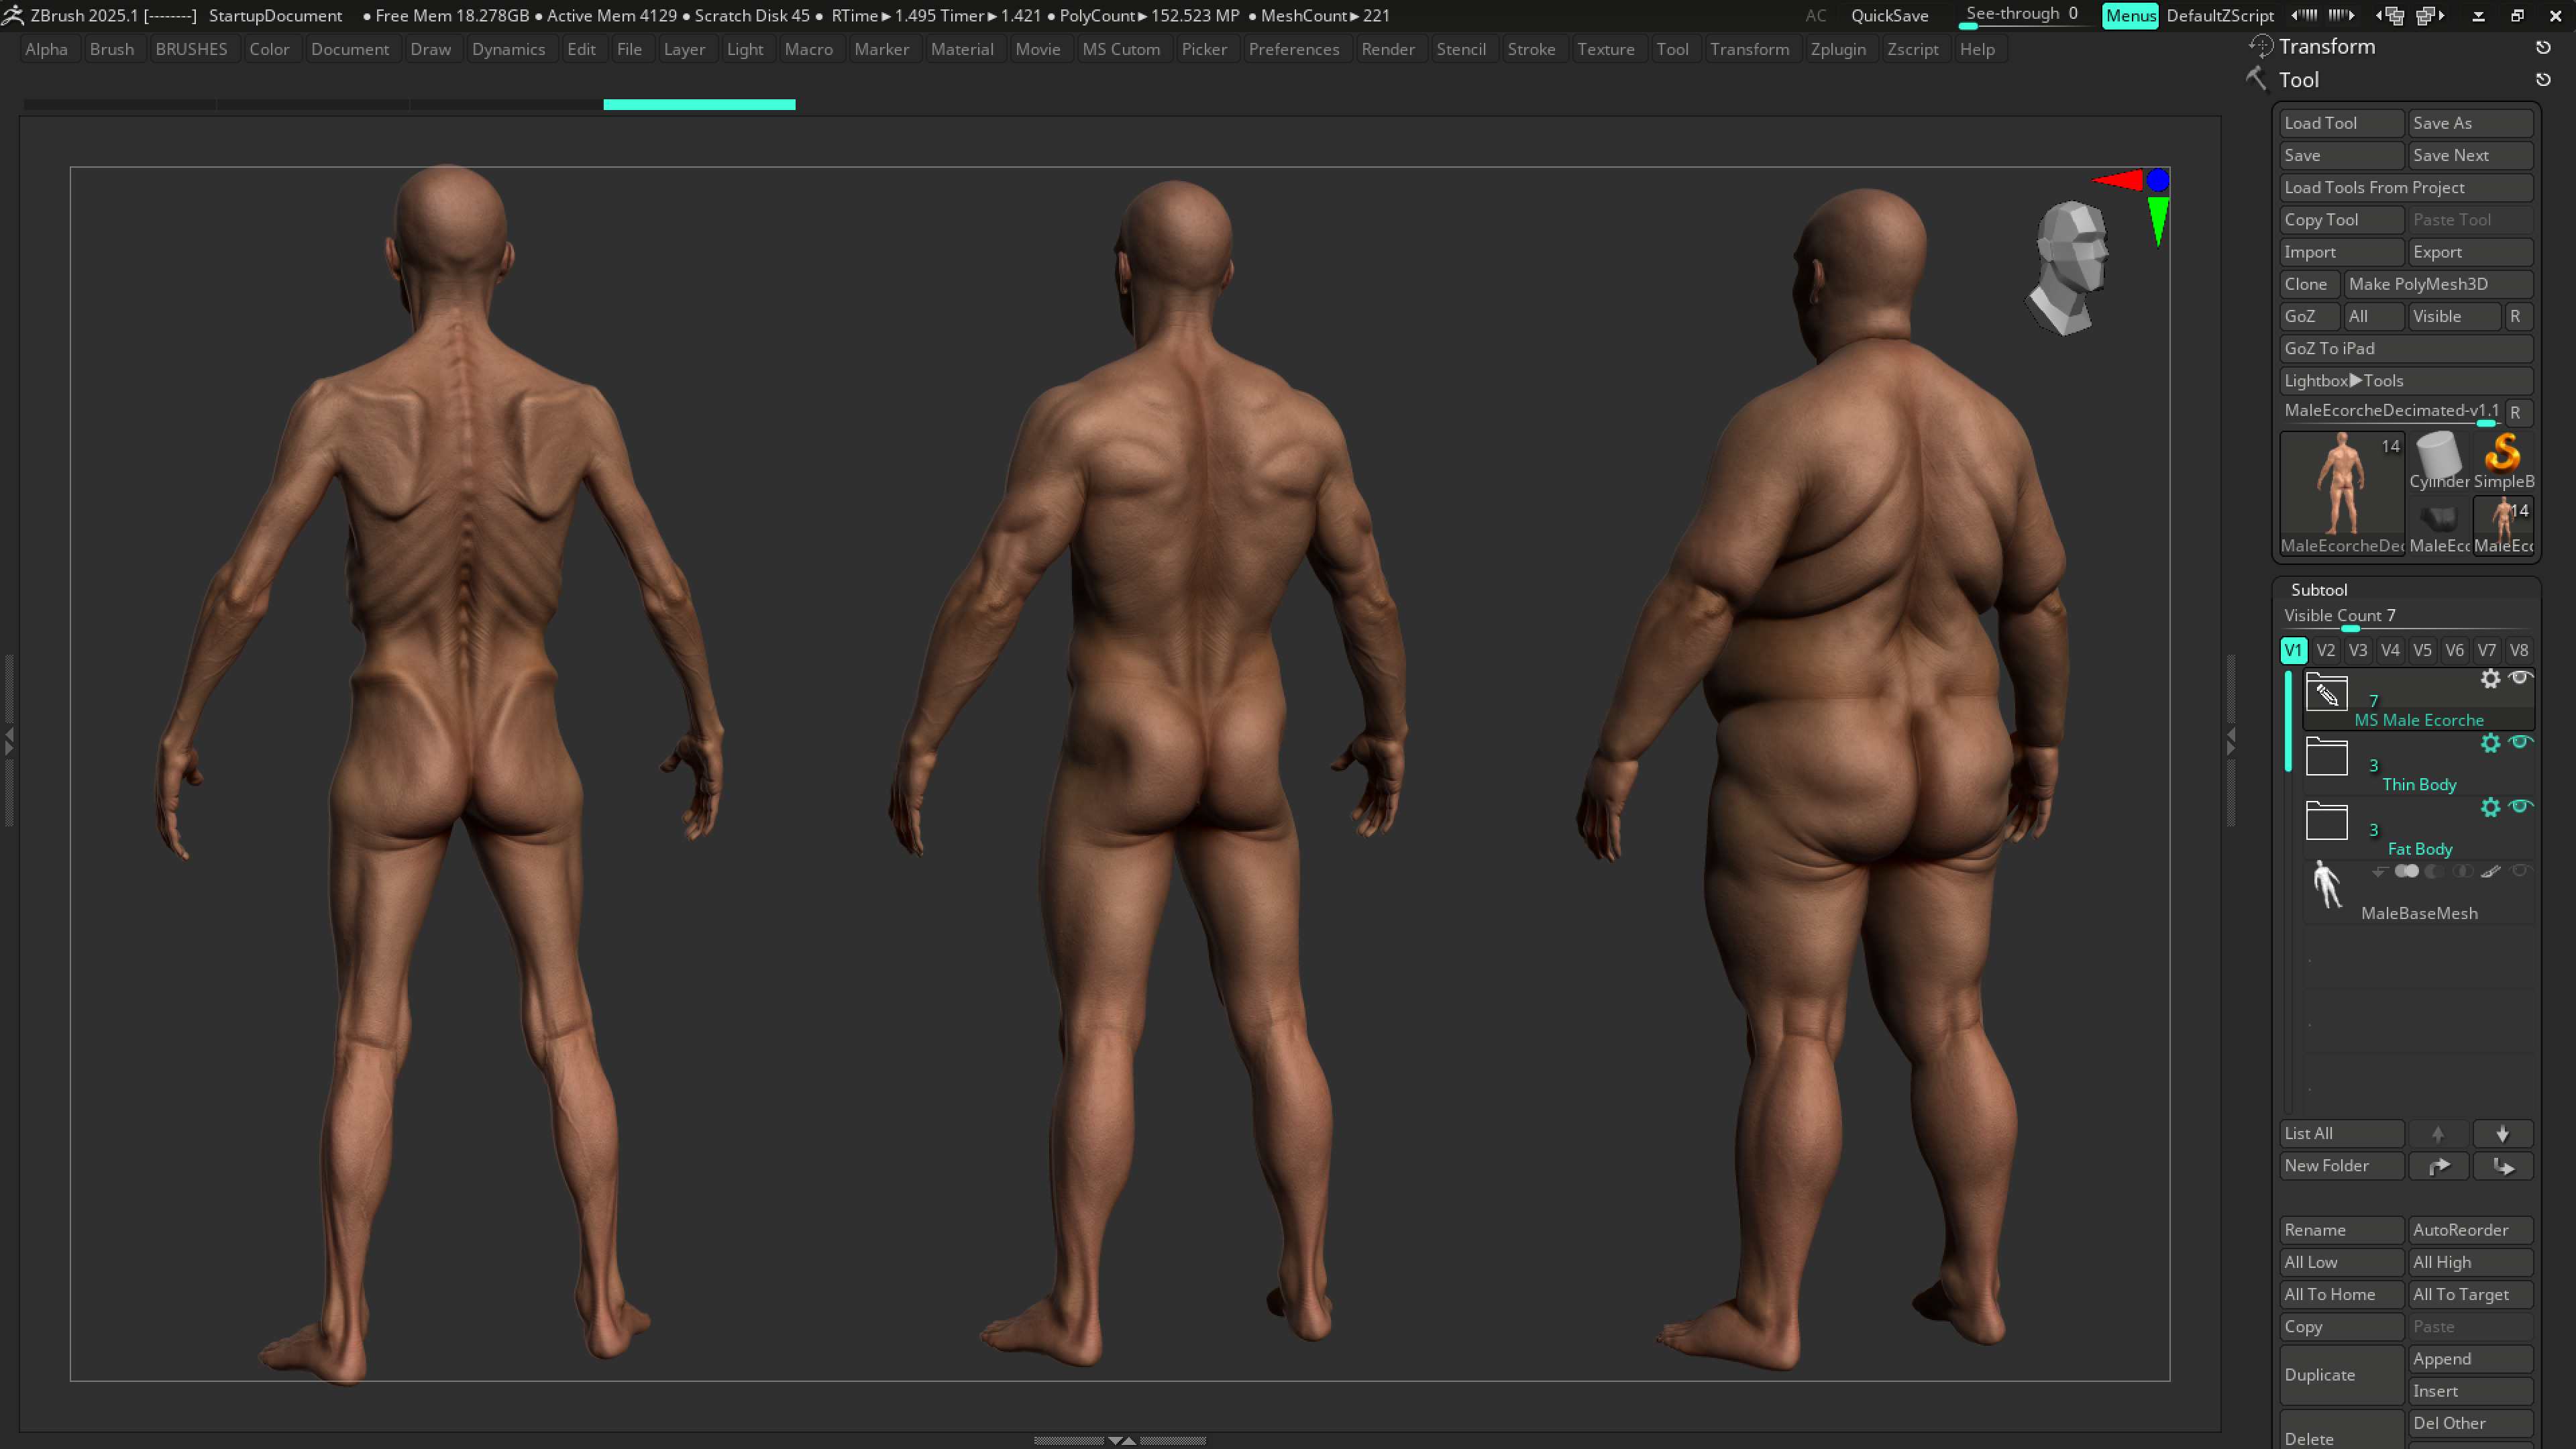2576x1449 pixels.
Task: Click the Load Tool button
Action: pyautogui.click(x=2341, y=123)
